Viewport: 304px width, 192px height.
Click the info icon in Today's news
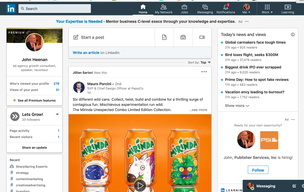click(x=293, y=35)
